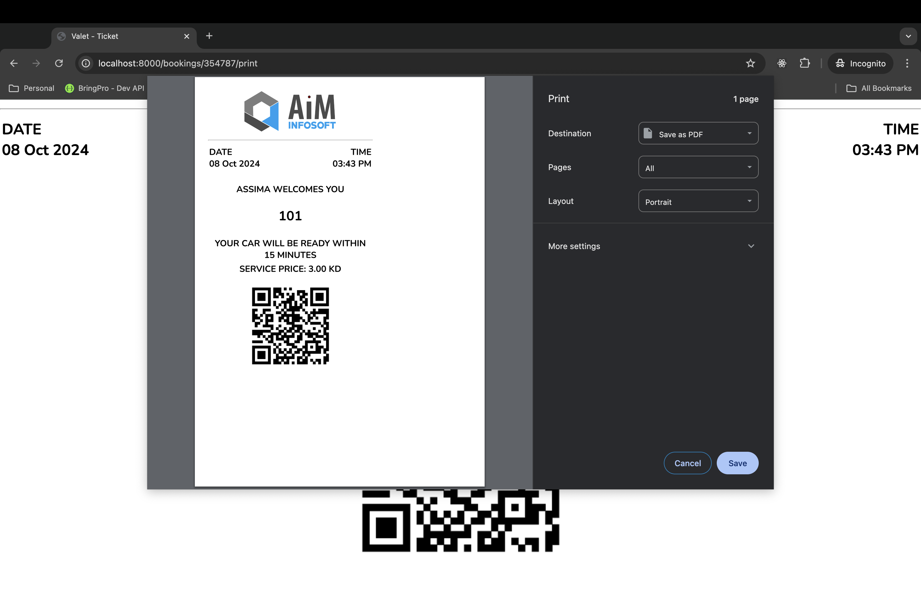Image resolution: width=921 pixels, height=599 pixels.
Task: Open the Pages dropdown set to All
Action: point(698,167)
